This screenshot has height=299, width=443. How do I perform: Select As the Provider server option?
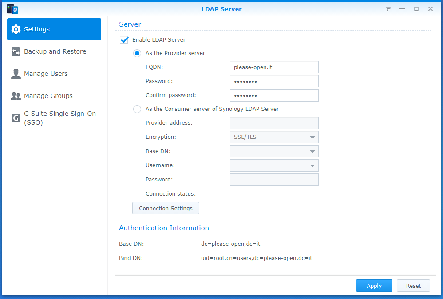click(x=137, y=53)
